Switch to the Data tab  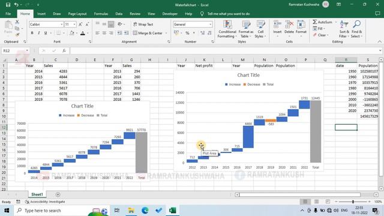(119, 14)
